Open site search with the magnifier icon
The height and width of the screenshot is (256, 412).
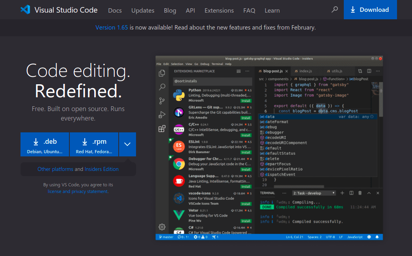(x=335, y=9)
